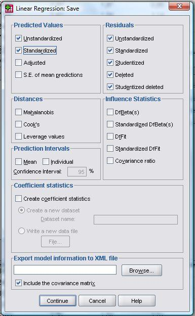The width and height of the screenshot is (195, 316).
Task: Uncheck Include the covariance matrix
Action: (x=18, y=283)
